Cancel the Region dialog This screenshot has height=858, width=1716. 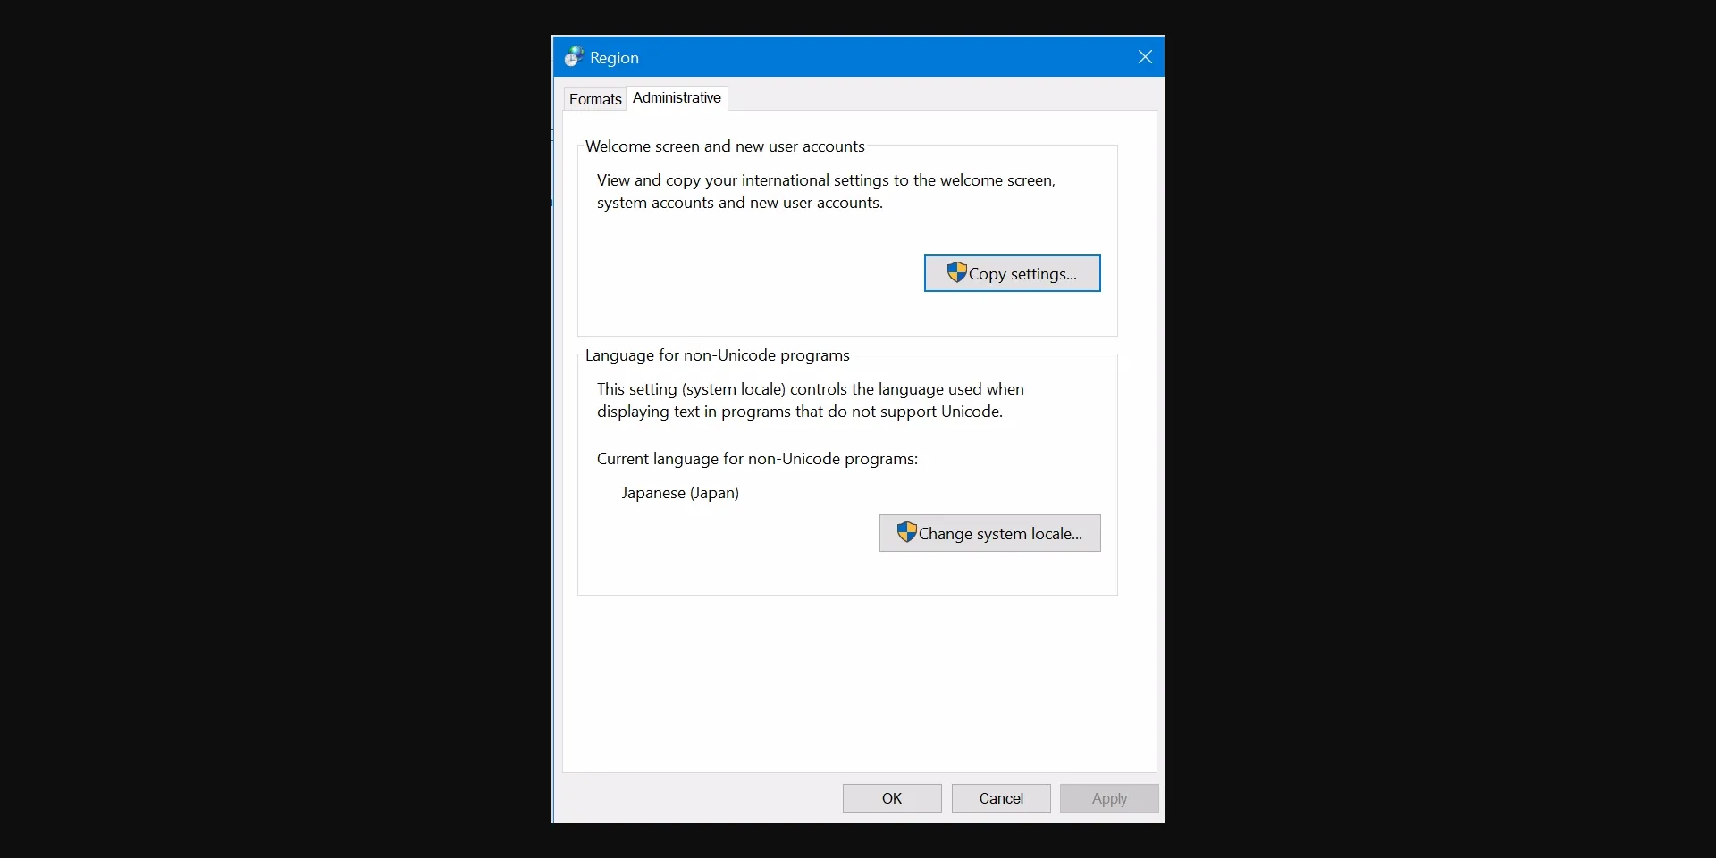pyautogui.click(x=1000, y=798)
